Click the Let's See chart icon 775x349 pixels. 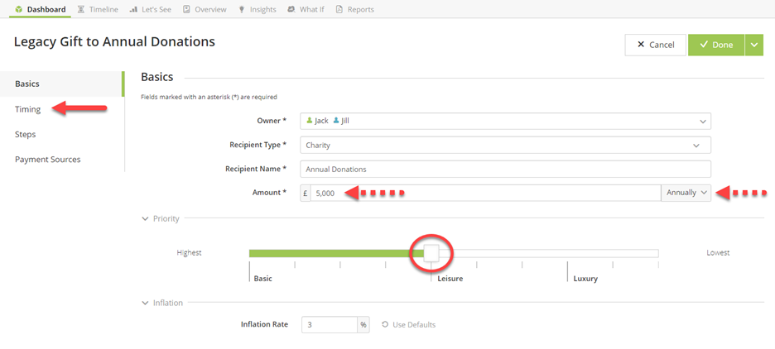click(133, 9)
